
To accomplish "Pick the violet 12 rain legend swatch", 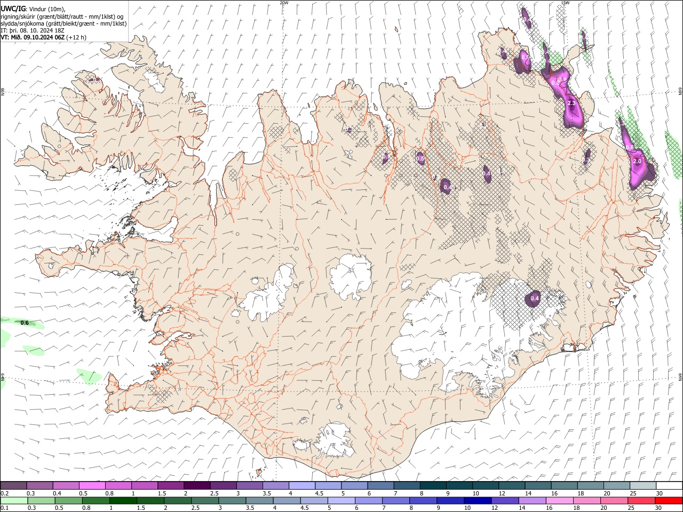I will [504, 502].
